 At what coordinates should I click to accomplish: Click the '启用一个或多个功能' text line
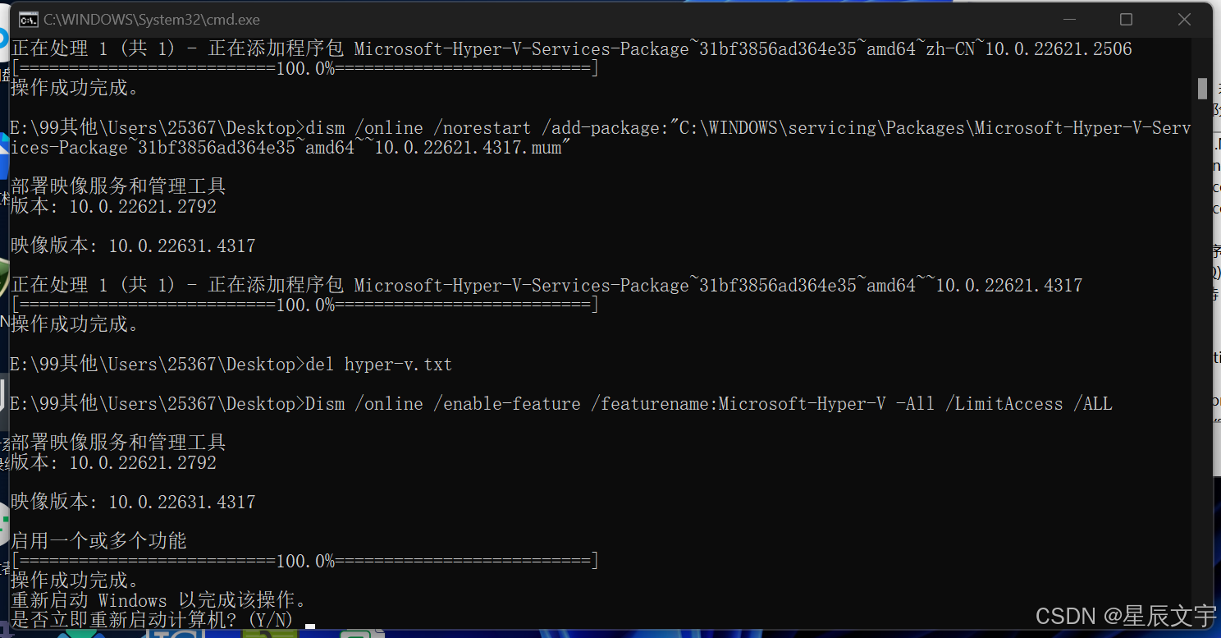98,541
